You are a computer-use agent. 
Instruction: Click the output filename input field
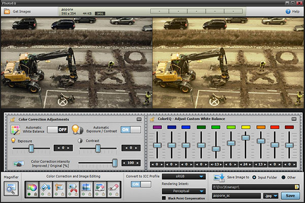[x=236, y=195]
